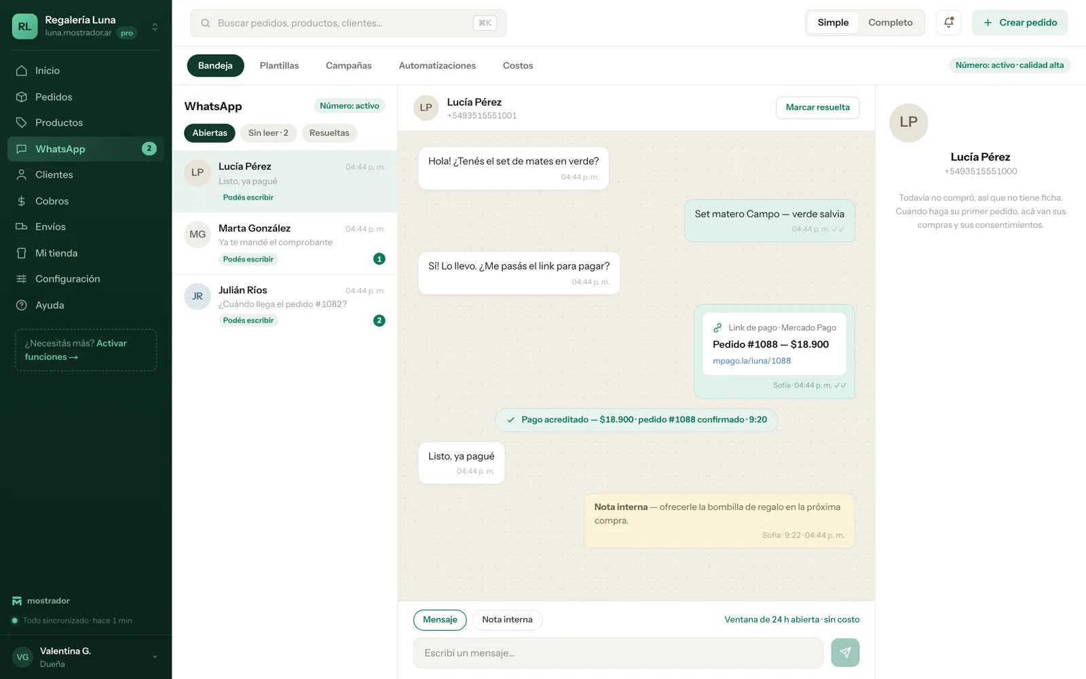
Task: Select Nota interna compose mode
Action: coord(507,620)
